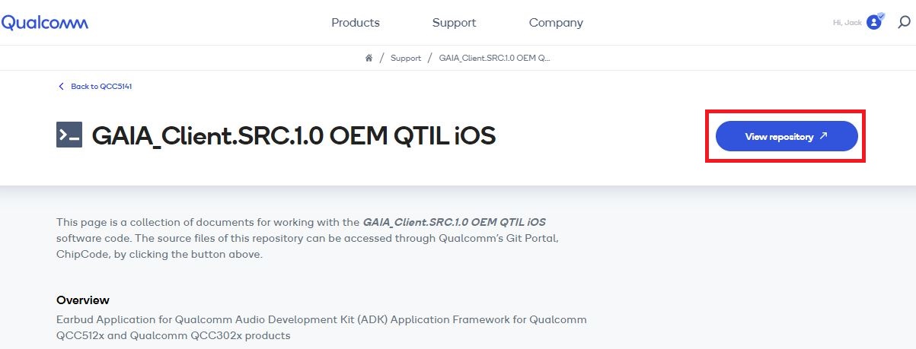This screenshot has width=916, height=349.
Task: Select the Support breadcrumb link
Action: pyautogui.click(x=406, y=58)
